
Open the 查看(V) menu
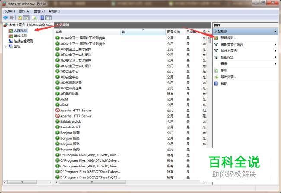(x=39, y=11)
